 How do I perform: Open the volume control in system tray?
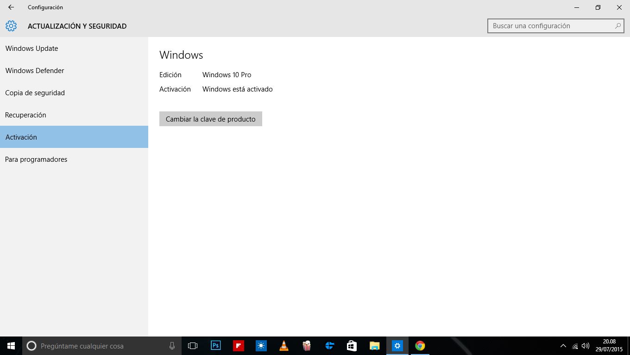pyautogui.click(x=586, y=346)
